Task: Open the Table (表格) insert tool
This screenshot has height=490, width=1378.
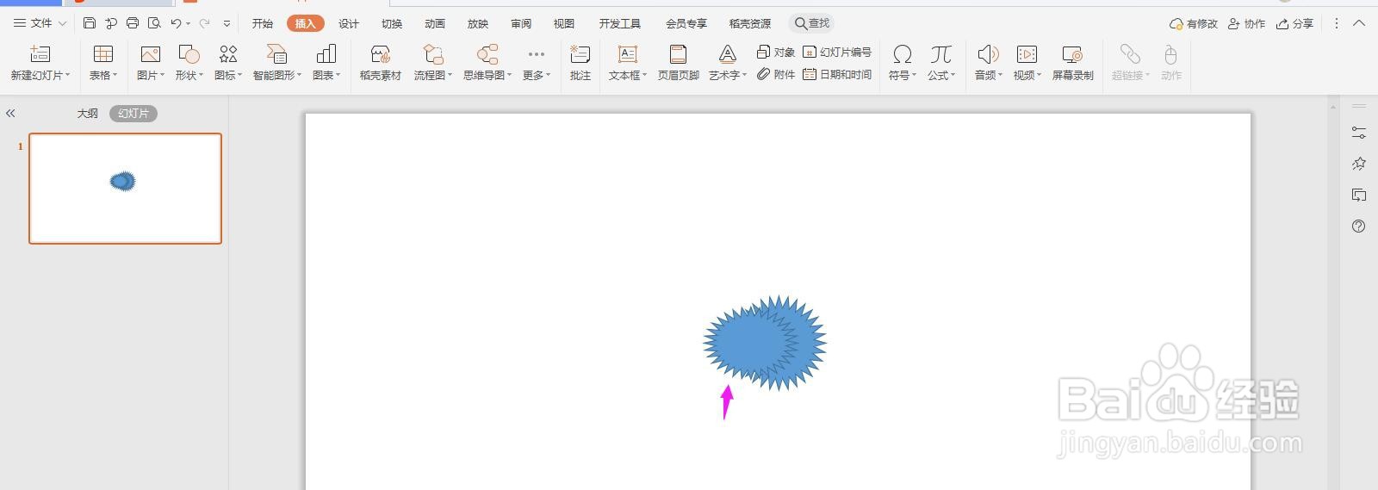Action: 103,54
